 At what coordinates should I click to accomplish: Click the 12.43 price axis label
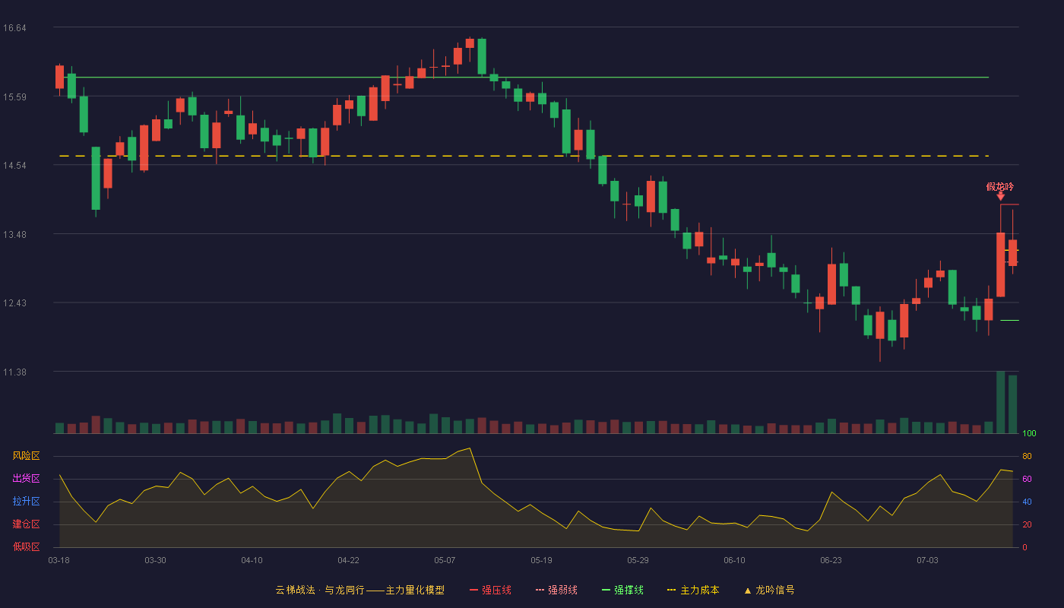tap(15, 302)
